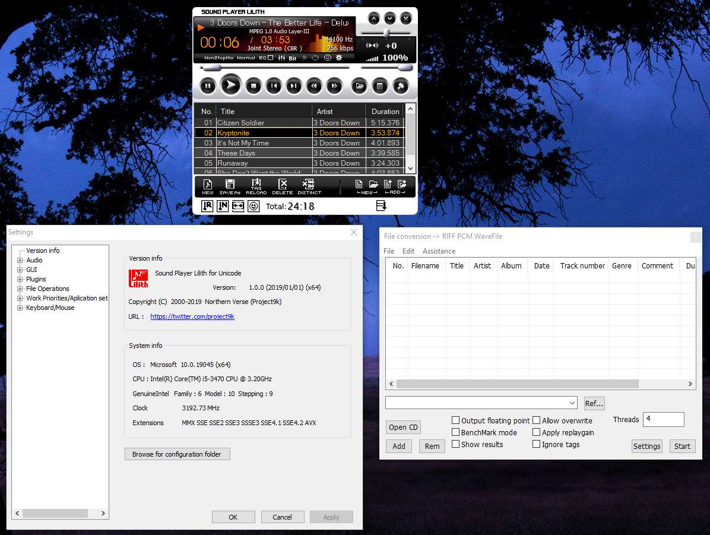Viewport: 710px width, 535px height.
Task: Open the Assistance menu
Action: (x=439, y=251)
